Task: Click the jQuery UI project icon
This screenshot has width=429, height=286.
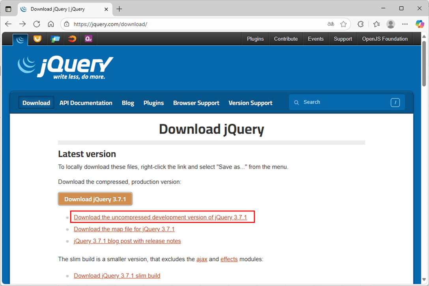Action: pos(37,39)
